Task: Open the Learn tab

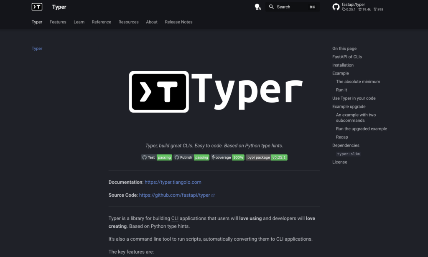Action: 79,22
